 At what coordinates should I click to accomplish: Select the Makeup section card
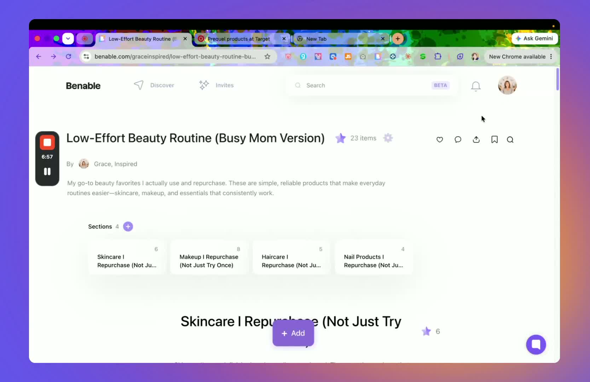pyautogui.click(x=209, y=257)
